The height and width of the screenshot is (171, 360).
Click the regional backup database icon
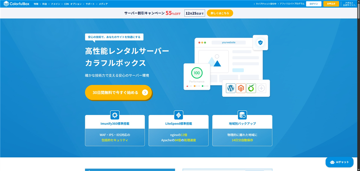coord(242,115)
